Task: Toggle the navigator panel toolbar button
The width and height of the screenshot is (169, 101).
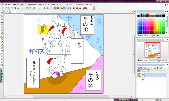Action: (x=64, y=8)
